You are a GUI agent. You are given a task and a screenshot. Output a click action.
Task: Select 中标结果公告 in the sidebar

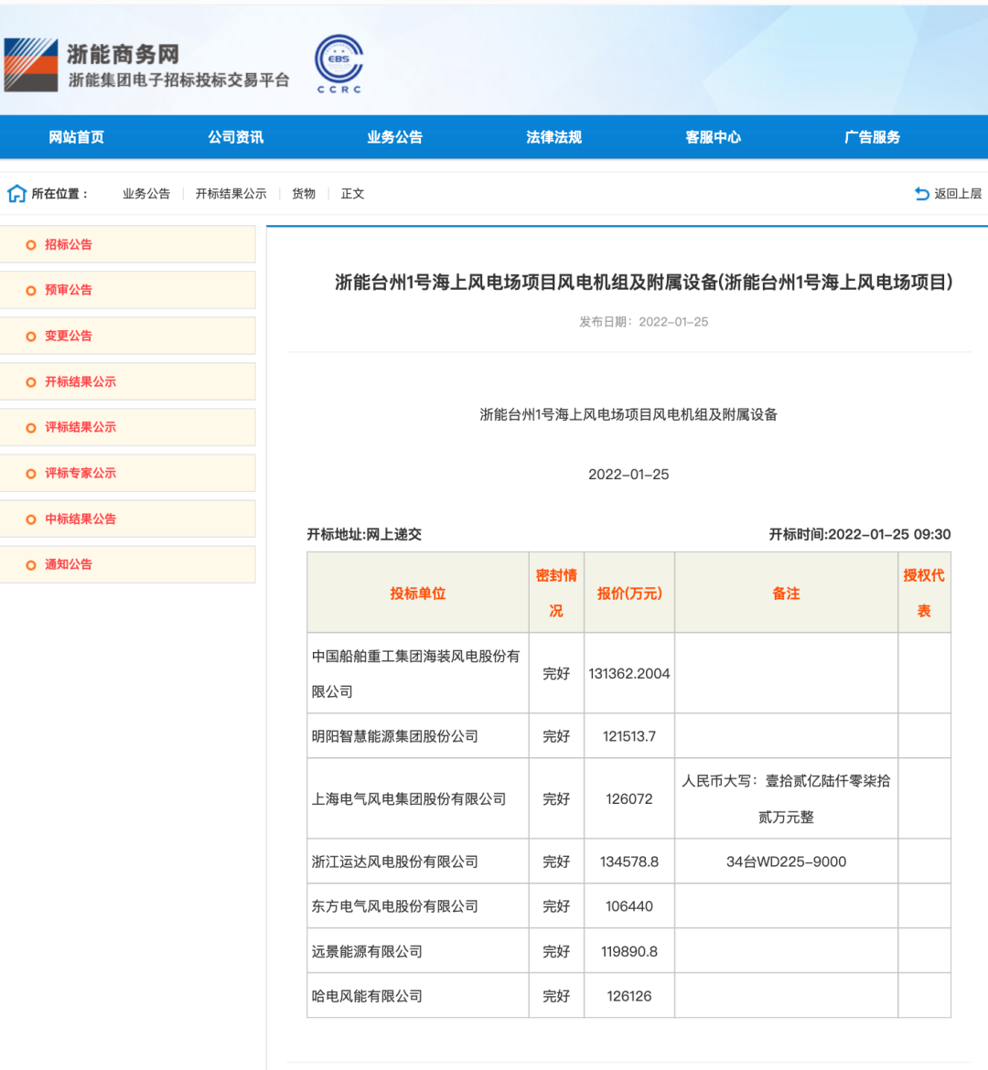click(128, 519)
